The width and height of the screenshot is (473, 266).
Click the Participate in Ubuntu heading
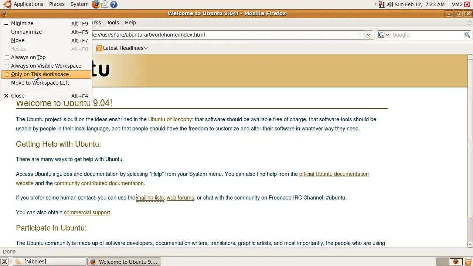point(51,228)
